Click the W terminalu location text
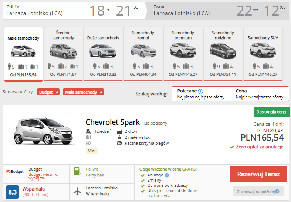Screen dimensions: 291x202 pos(98,194)
